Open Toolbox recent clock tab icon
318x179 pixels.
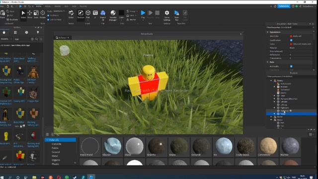26,32
